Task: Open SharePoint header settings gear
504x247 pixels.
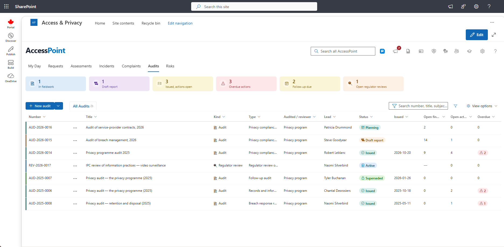Action: pos(476,6)
